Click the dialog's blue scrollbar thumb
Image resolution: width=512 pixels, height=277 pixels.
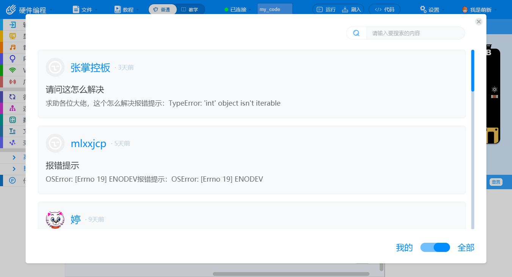click(473, 71)
